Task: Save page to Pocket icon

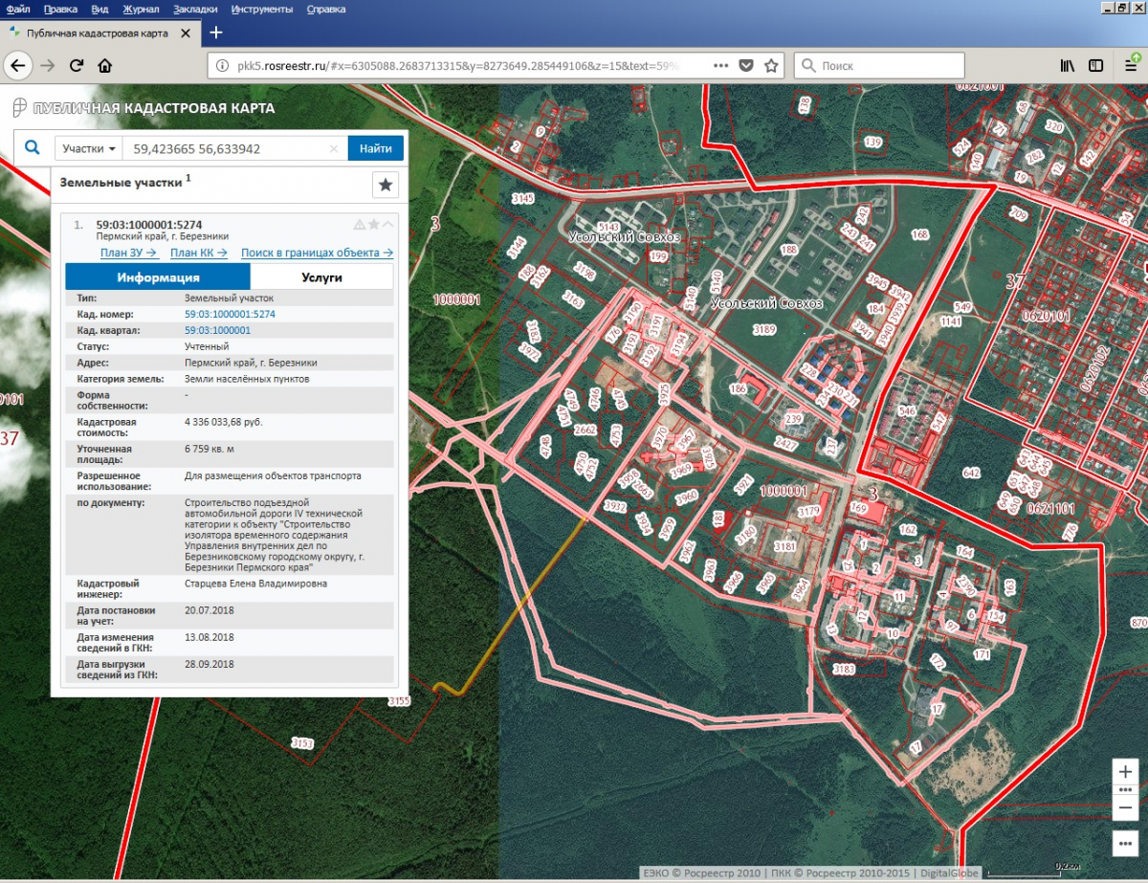Action: [x=746, y=66]
